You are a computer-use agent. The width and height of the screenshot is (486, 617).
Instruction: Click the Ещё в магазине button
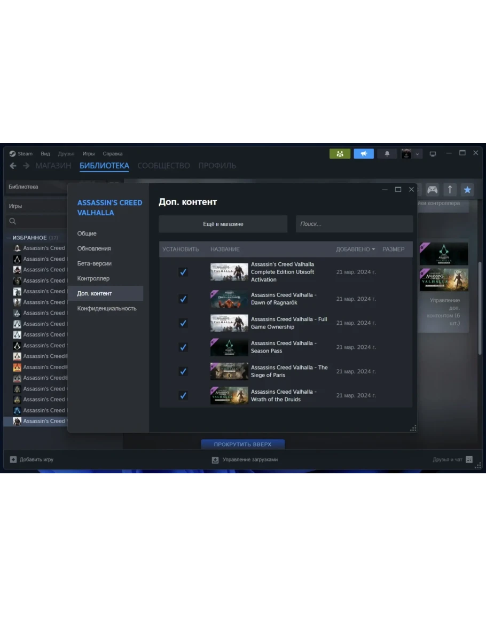pos(223,224)
